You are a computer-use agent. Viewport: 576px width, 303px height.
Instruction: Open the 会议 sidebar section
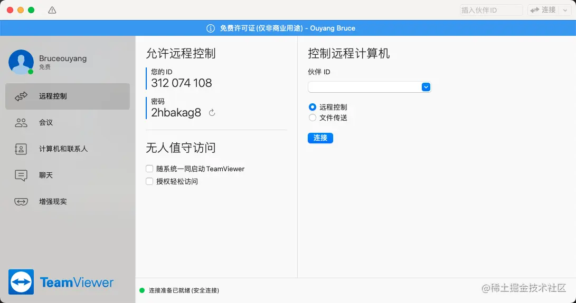coord(68,123)
